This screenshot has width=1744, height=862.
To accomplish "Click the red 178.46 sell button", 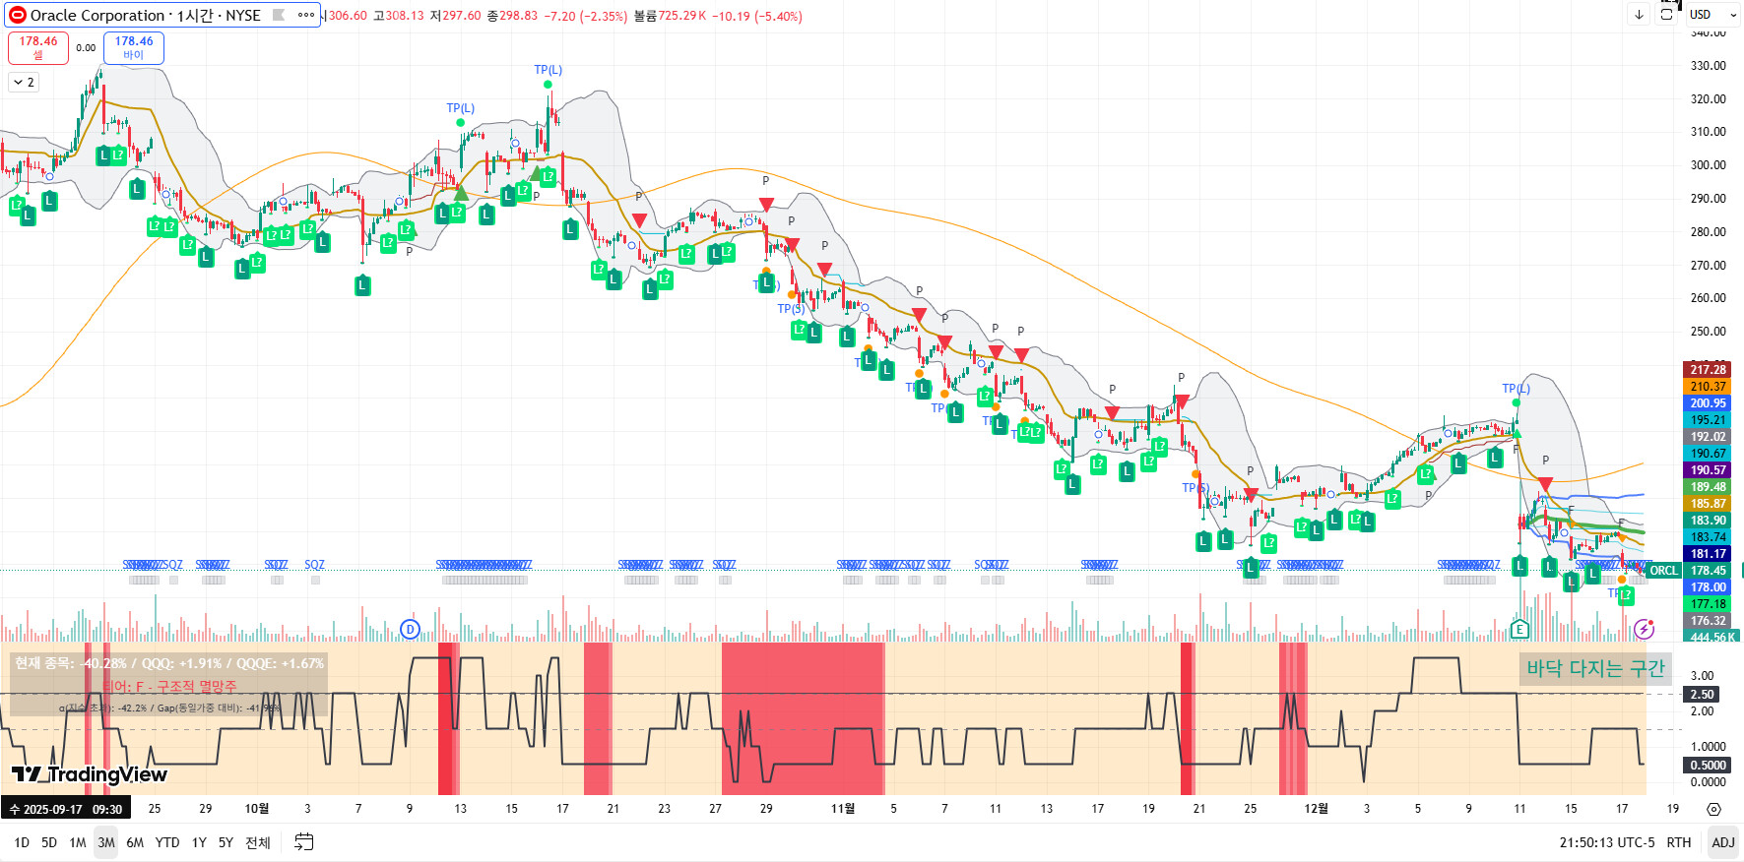I will [x=38, y=47].
